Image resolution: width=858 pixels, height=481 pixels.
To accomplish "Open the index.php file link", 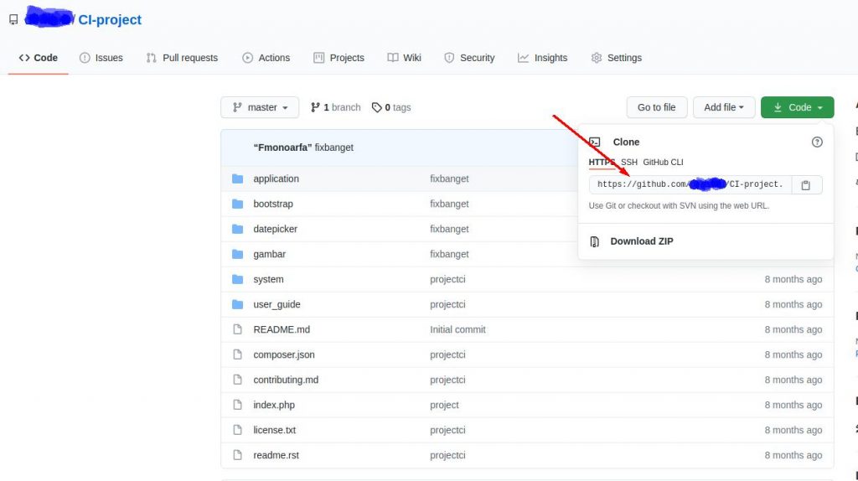I will 274,406.
